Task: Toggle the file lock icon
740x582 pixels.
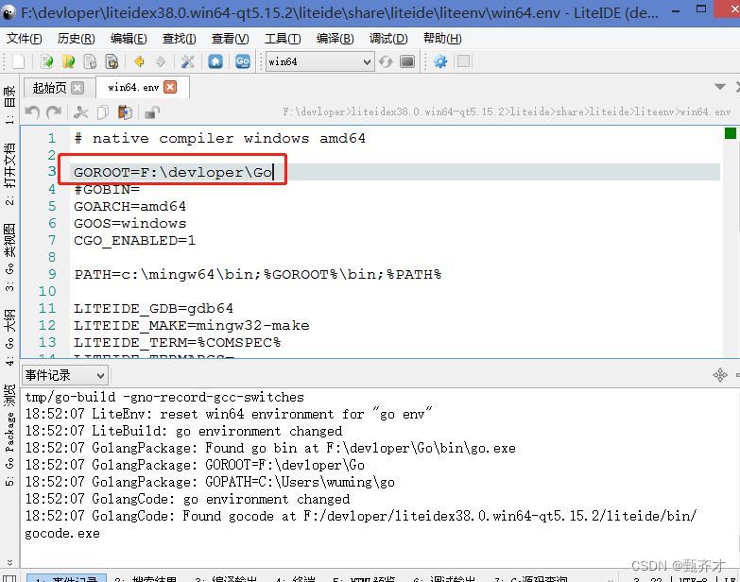Action: pos(152,112)
